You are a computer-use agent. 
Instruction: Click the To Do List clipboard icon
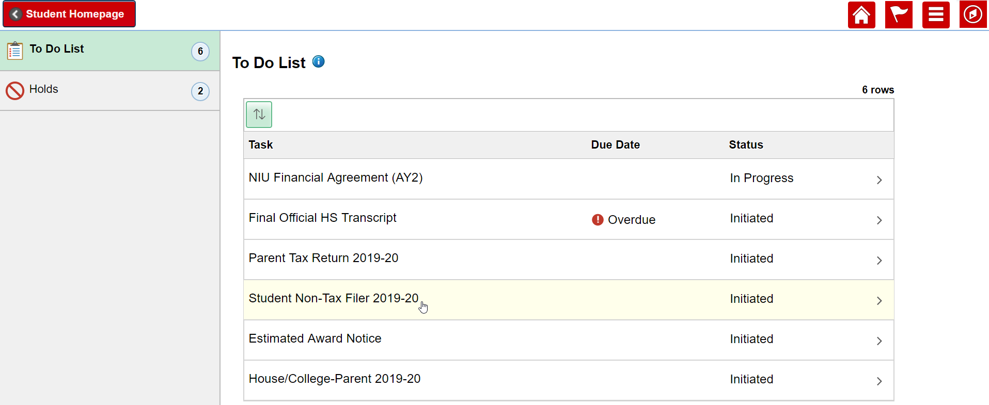coord(15,51)
